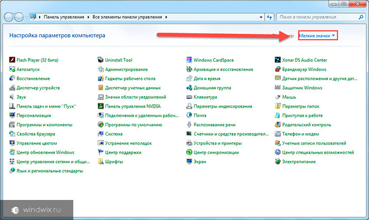Select Все элементы панели управления breadcrumb
The image size is (369, 220).
tap(127, 17)
